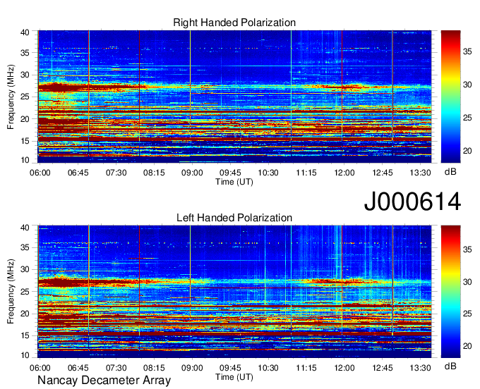This screenshot has width=480, height=389.
Task: Click the 10 MHz frequency tick of Left Handed plot
Action: pyautogui.click(x=25, y=355)
